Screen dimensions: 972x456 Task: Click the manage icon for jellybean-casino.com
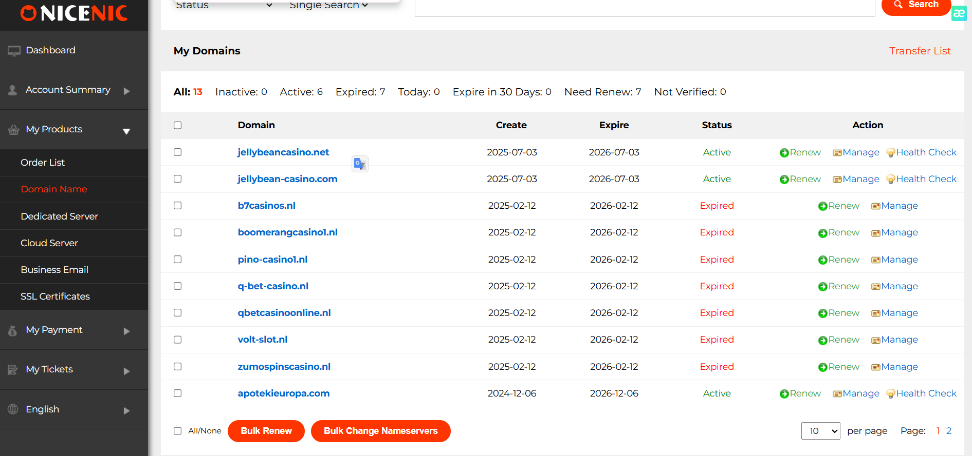point(837,180)
